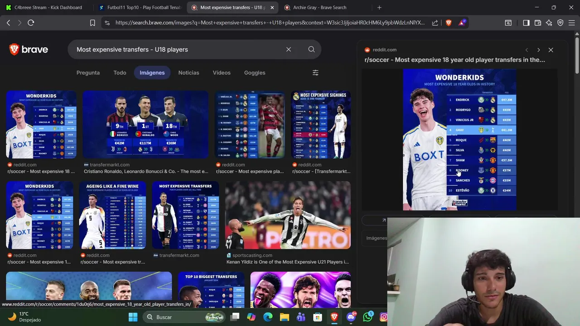Close the Most expensive transfers tab
Viewport: 580px width, 326px height.
pyautogui.click(x=272, y=7)
